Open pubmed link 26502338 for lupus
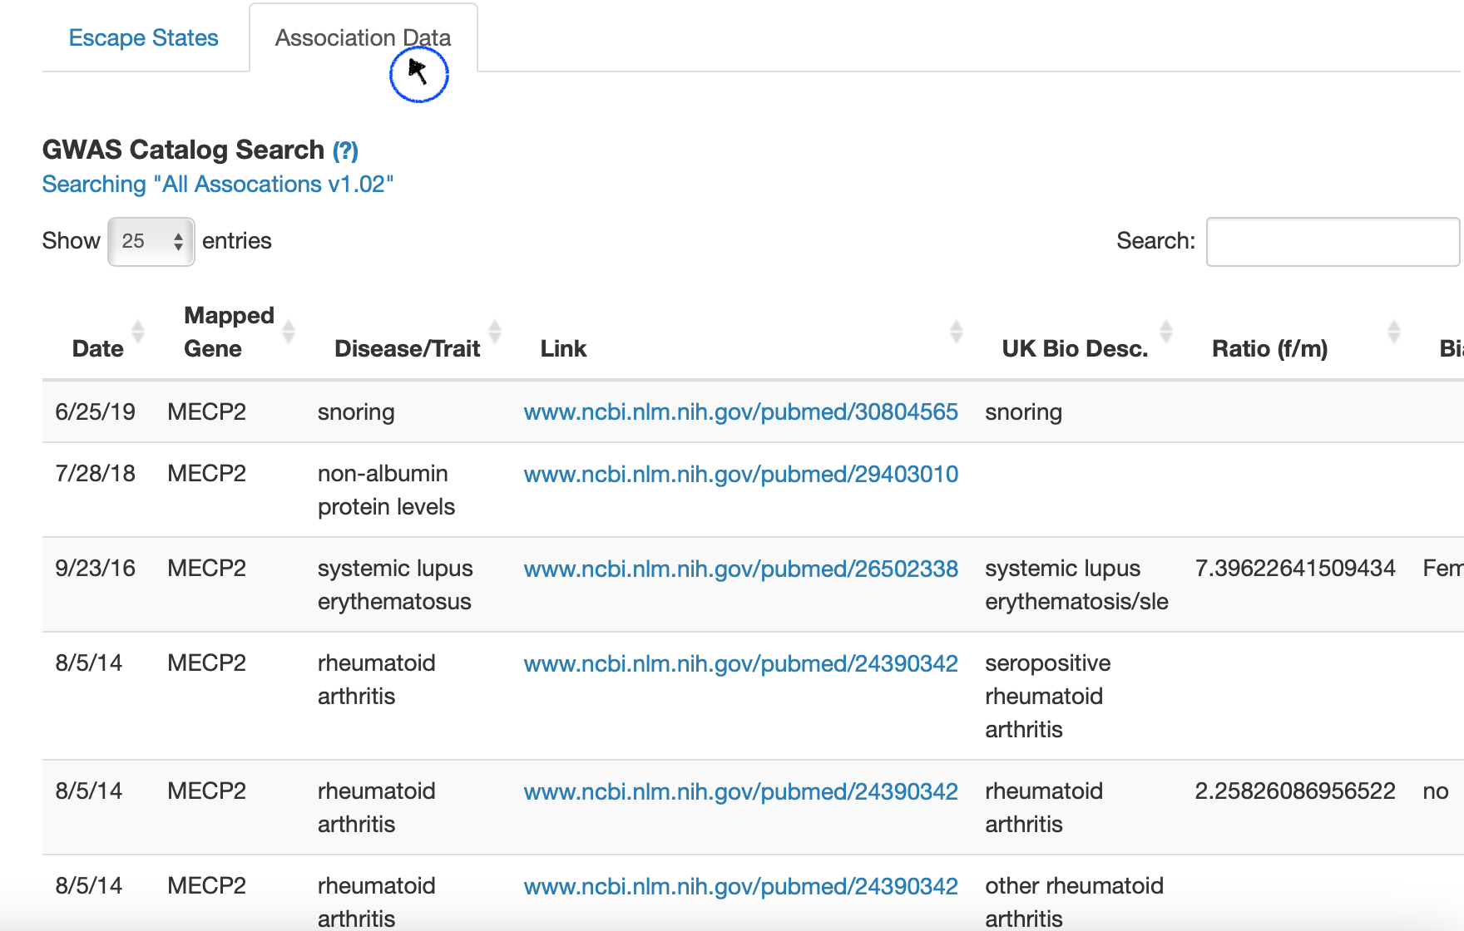Image resolution: width=1464 pixels, height=931 pixels. click(x=740, y=569)
